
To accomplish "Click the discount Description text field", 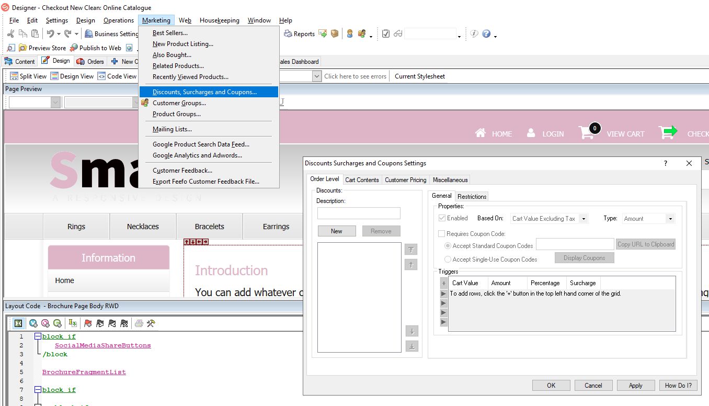I will pos(359,213).
